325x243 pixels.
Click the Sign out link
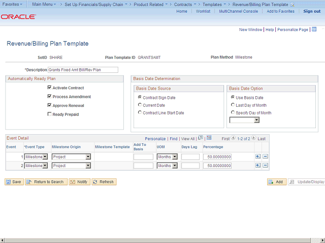click(x=312, y=11)
